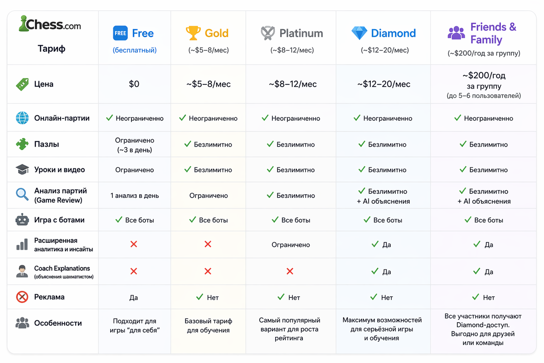544x363 pixels.
Task: Click the magnifier icon for Анализ партий
Action: [22, 194]
